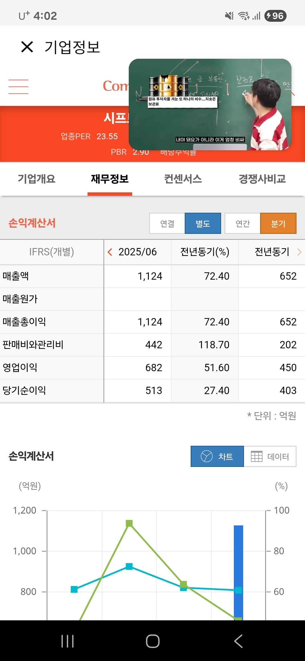Click the pie chart icon in 차트 button
The width and height of the screenshot is (305, 661).
206,456
